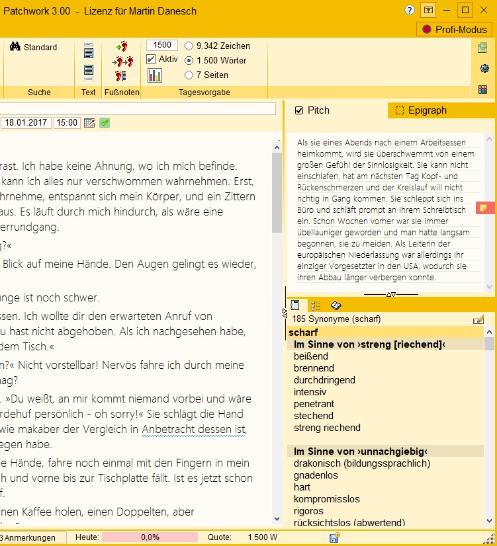Click the synonym list scrollbar up arrow
The height and width of the screenshot is (546, 497).
click(x=489, y=332)
